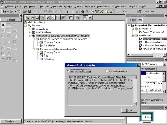The image size is (167, 125).
Task: Click View Object in the Project panel
Action: pyautogui.click(x=134, y=20)
